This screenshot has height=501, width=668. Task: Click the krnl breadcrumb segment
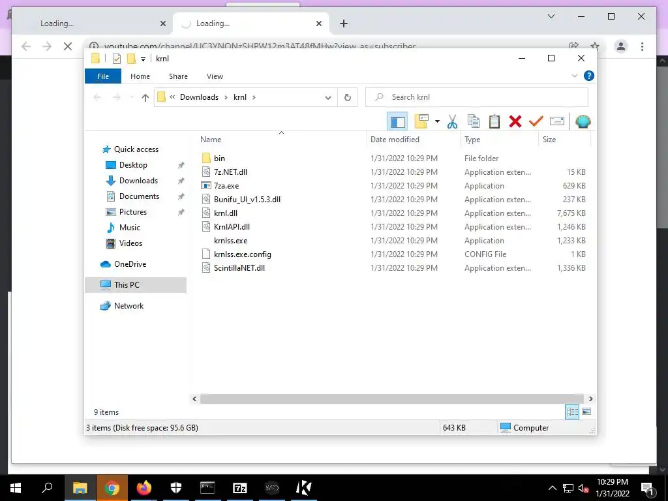(240, 97)
